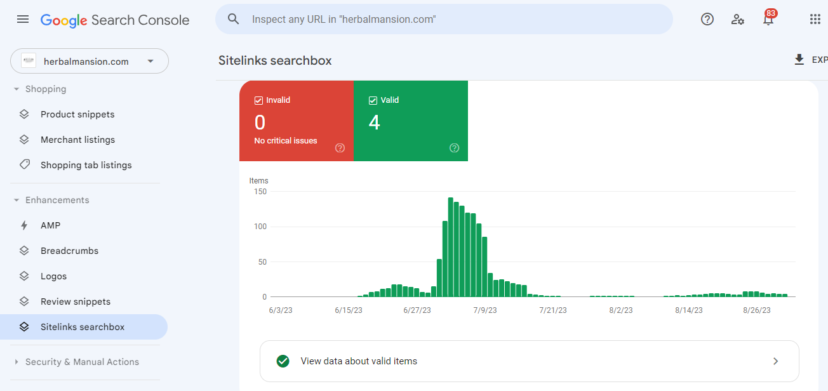Viewport: 828px width, 391px height.
Task: Click the Export download icon
Action: pyautogui.click(x=799, y=60)
